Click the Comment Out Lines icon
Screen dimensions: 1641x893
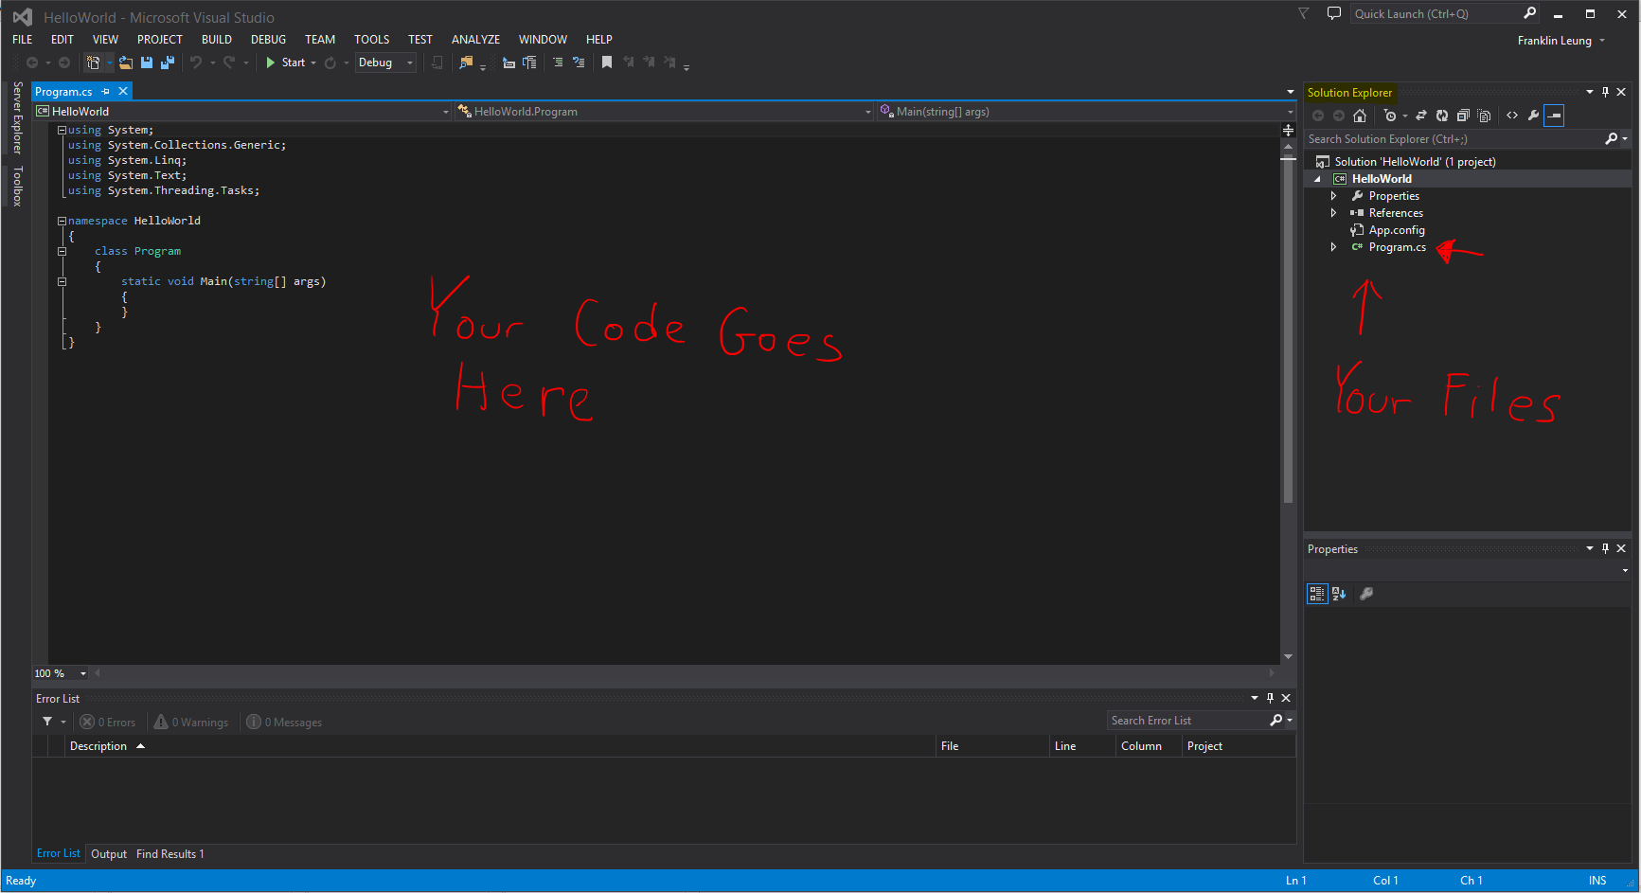point(558,63)
